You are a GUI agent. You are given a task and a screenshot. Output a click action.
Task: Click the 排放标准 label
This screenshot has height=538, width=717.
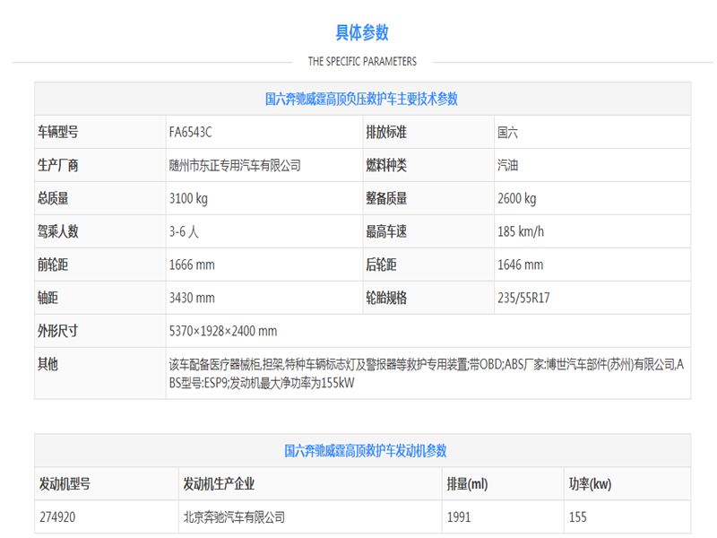(x=386, y=132)
